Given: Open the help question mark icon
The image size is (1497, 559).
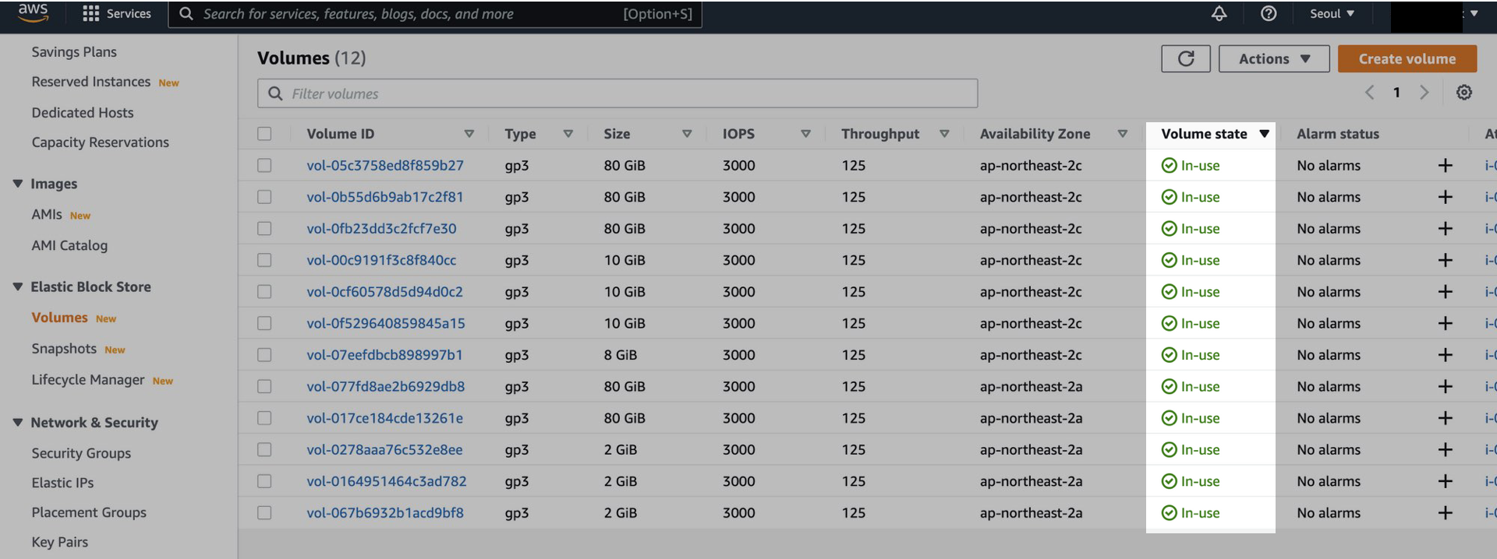Looking at the screenshot, I should (x=1269, y=13).
